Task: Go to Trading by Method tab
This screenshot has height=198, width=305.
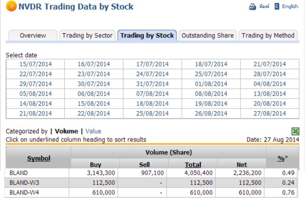Action: click(x=268, y=36)
